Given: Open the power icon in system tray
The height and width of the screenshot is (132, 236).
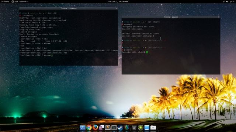Looking at the screenshot, I should [x=231, y=1].
